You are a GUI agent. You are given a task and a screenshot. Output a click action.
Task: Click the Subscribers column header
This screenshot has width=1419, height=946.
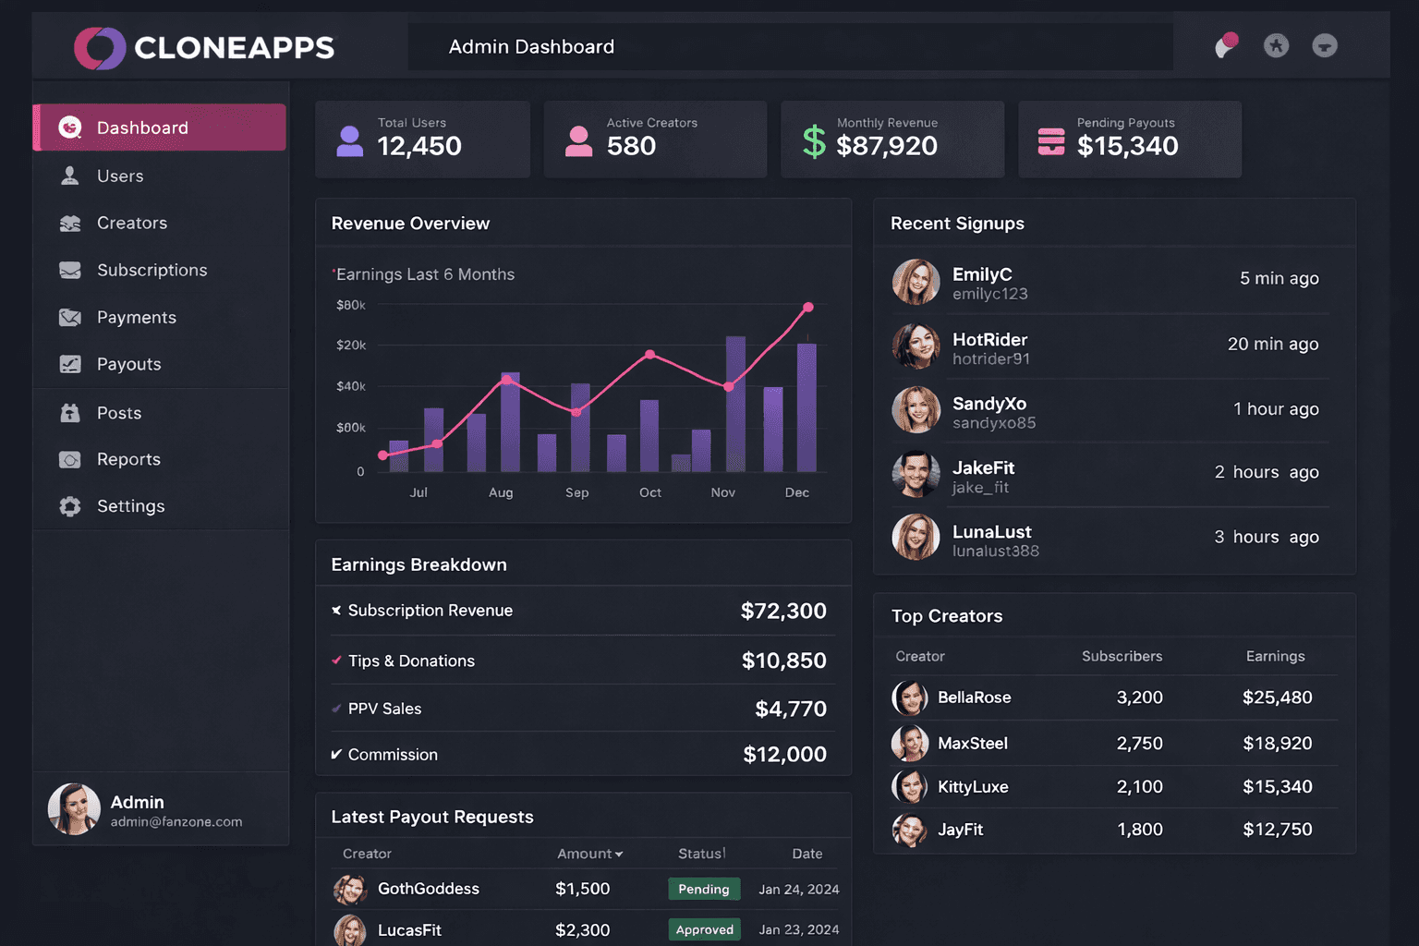tap(1122, 656)
